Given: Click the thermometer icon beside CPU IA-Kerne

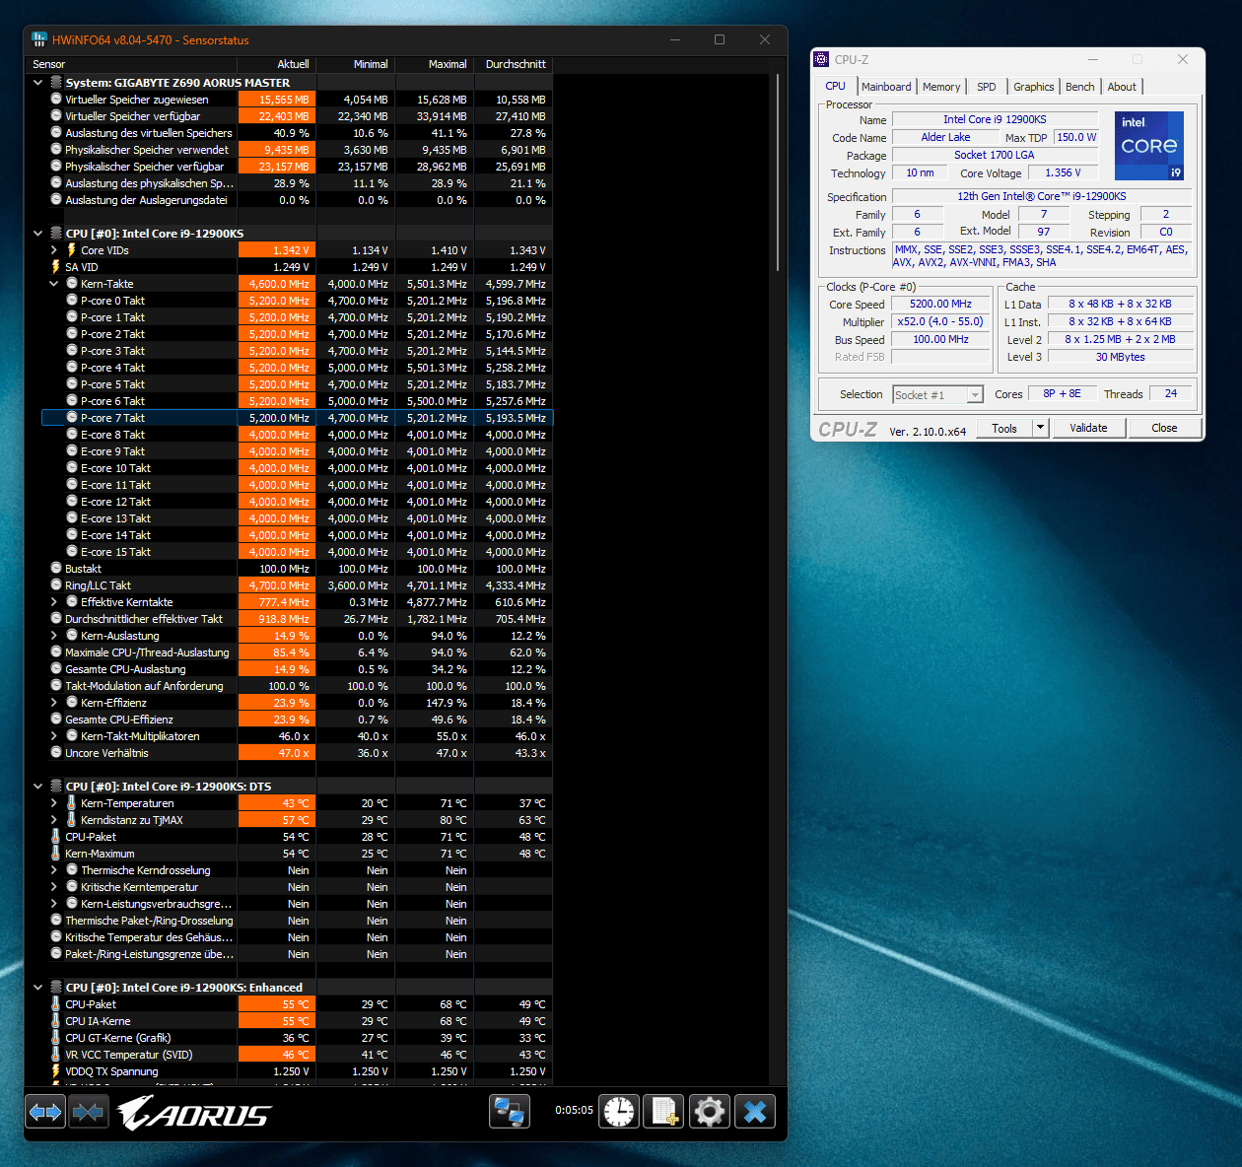Looking at the screenshot, I should pyautogui.click(x=56, y=1021).
